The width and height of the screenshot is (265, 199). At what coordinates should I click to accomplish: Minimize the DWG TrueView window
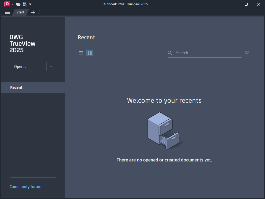(x=234, y=4)
